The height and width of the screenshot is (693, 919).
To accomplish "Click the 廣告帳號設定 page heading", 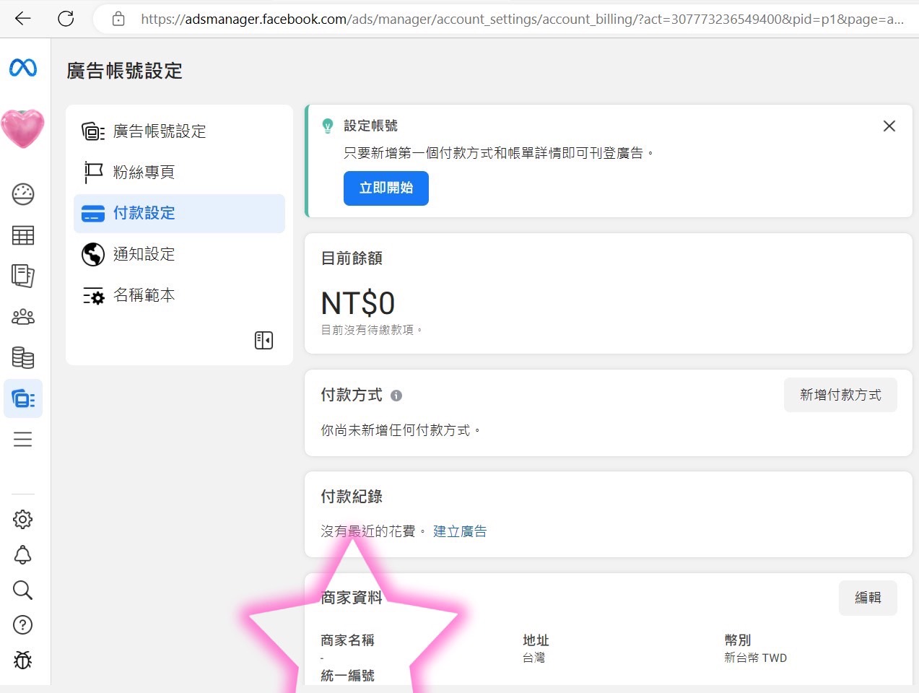I will tap(125, 71).
